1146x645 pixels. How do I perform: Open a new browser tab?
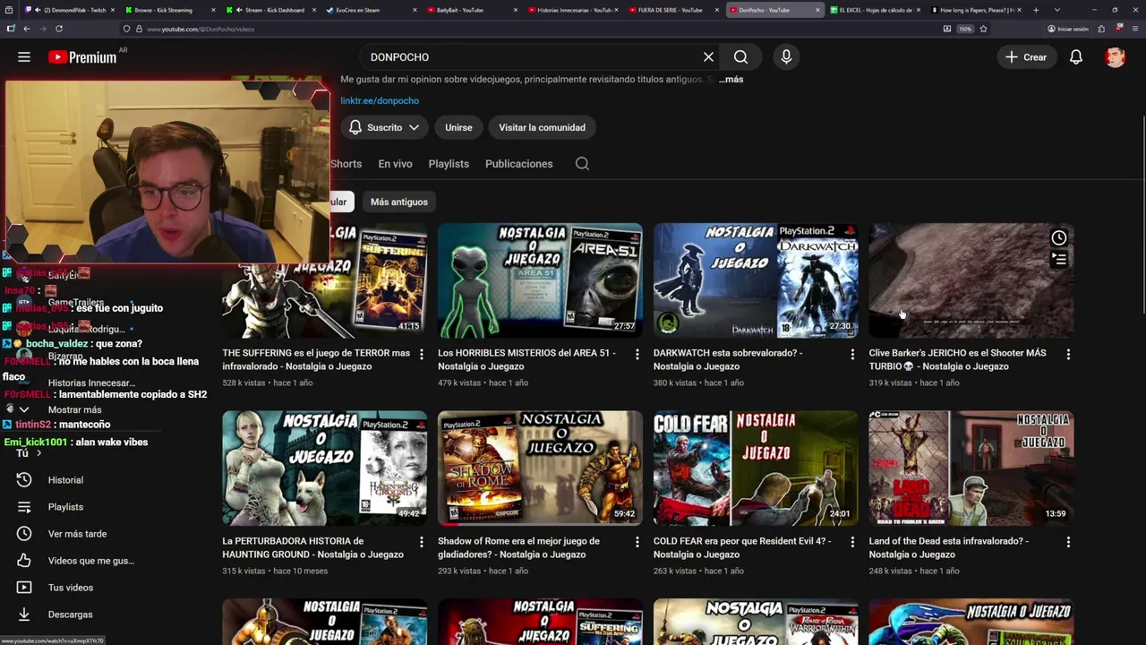click(x=1036, y=10)
